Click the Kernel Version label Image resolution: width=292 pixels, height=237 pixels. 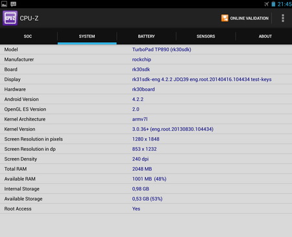pos(19,129)
